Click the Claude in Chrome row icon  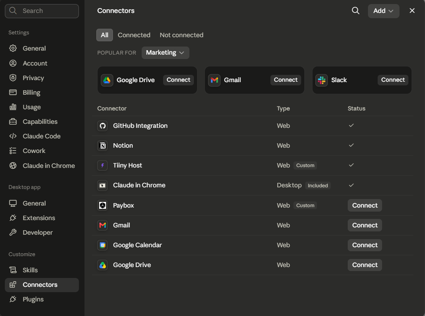tap(102, 185)
